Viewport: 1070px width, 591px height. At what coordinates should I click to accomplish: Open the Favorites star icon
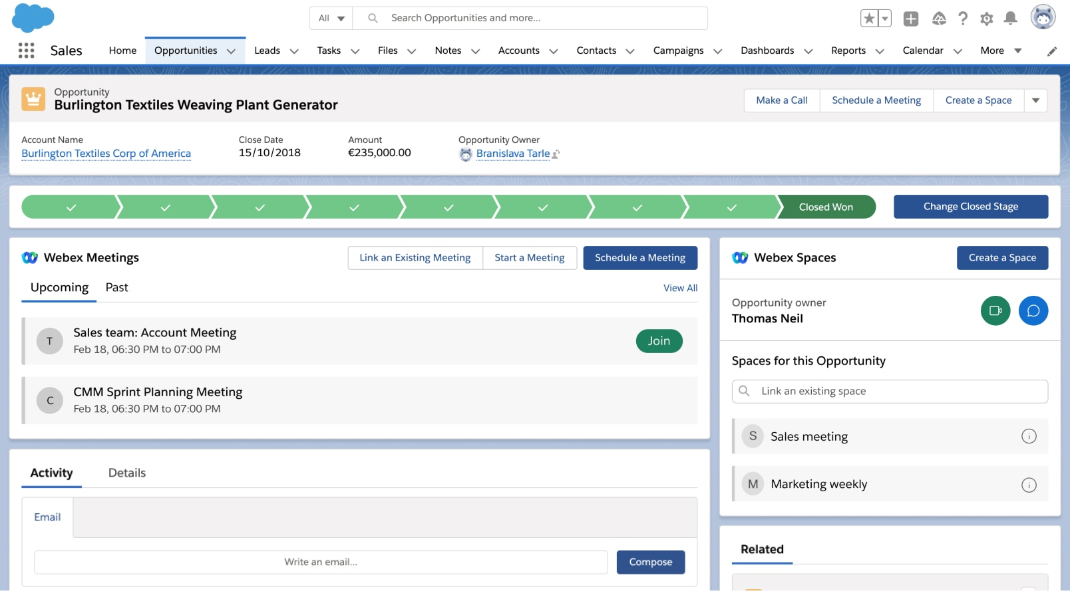click(869, 19)
